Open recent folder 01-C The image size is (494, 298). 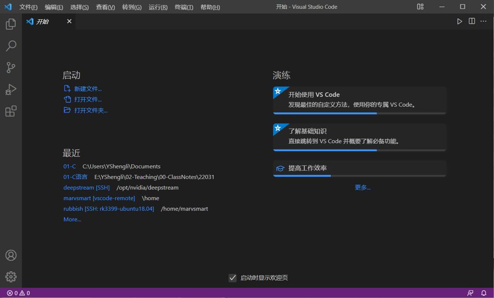click(70, 166)
